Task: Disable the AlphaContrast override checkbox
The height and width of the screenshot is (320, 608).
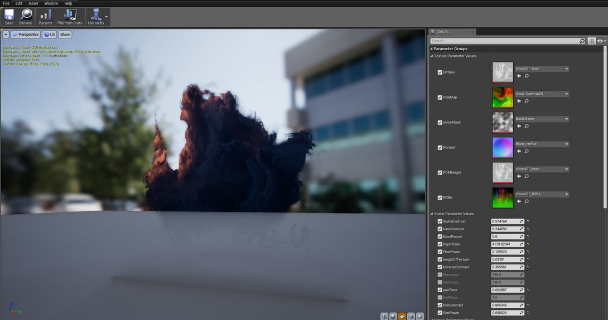Action: click(x=440, y=221)
